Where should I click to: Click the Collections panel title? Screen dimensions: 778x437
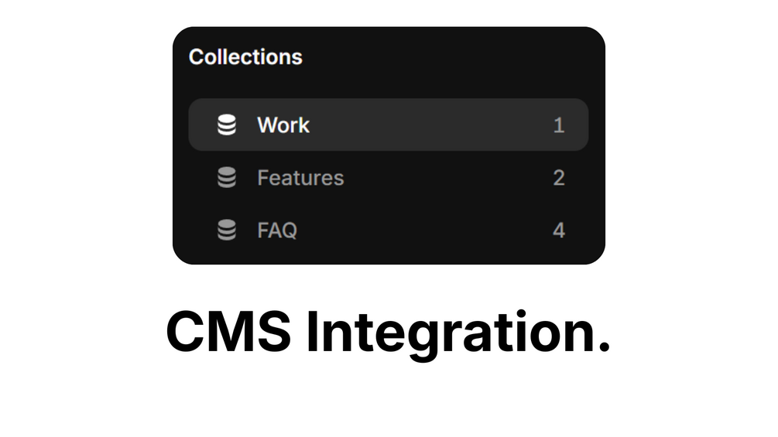[x=245, y=57]
